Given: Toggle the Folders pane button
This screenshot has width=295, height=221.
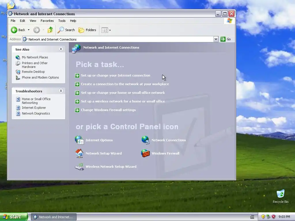Looking at the screenshot, I should pos(87,30).
